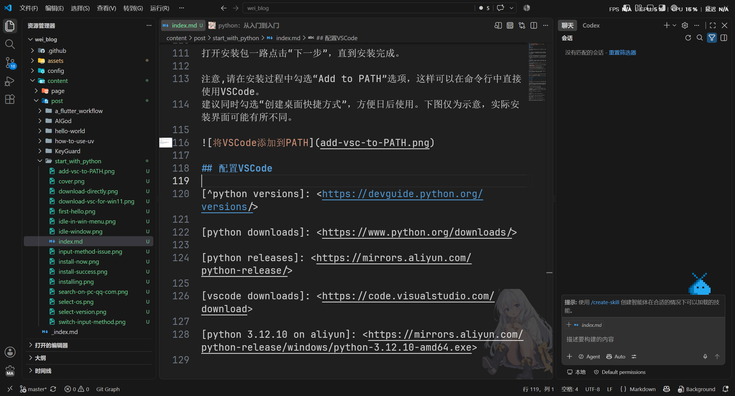Split the editor to the right

tap(534, 26)
